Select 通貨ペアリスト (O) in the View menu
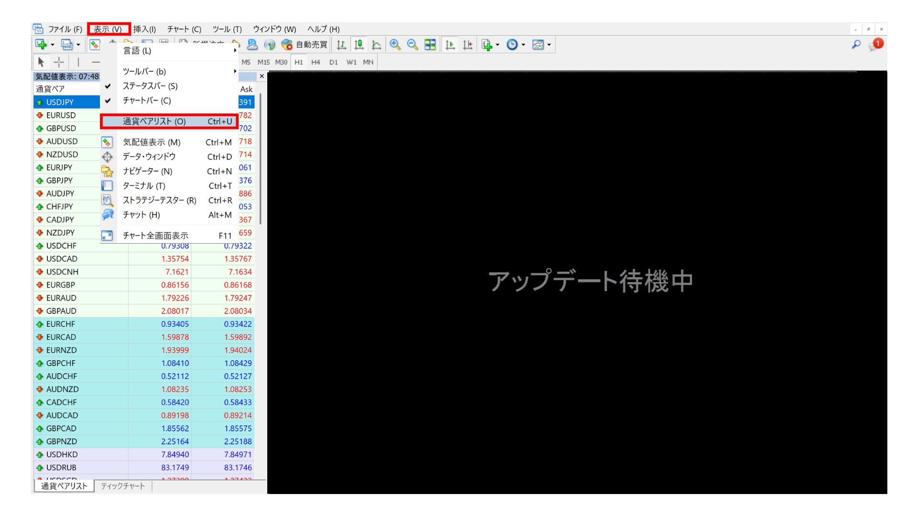 click(152, 121)
